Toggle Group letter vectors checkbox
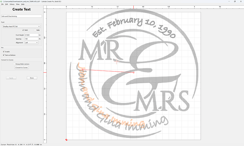The width and height of the screenshot is (244, 146). click(x=14, y=64)
